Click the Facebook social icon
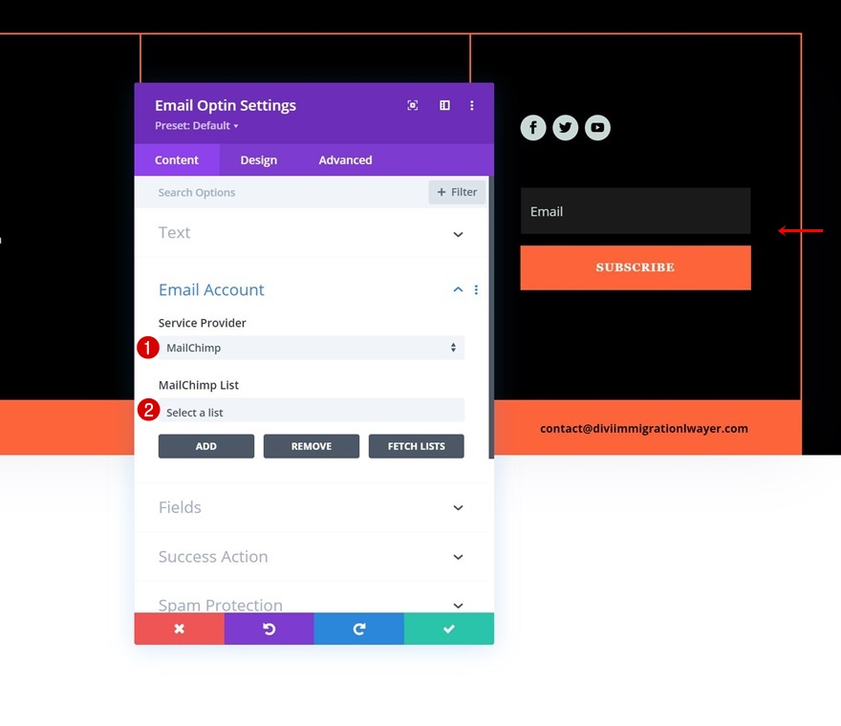The height and width of the screenshot is (726, 841). 533,128
